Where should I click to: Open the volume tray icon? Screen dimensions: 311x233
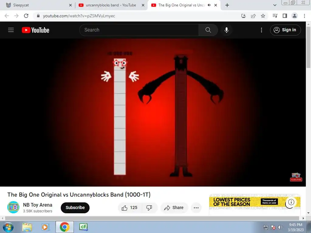click(x=280, y=227)
